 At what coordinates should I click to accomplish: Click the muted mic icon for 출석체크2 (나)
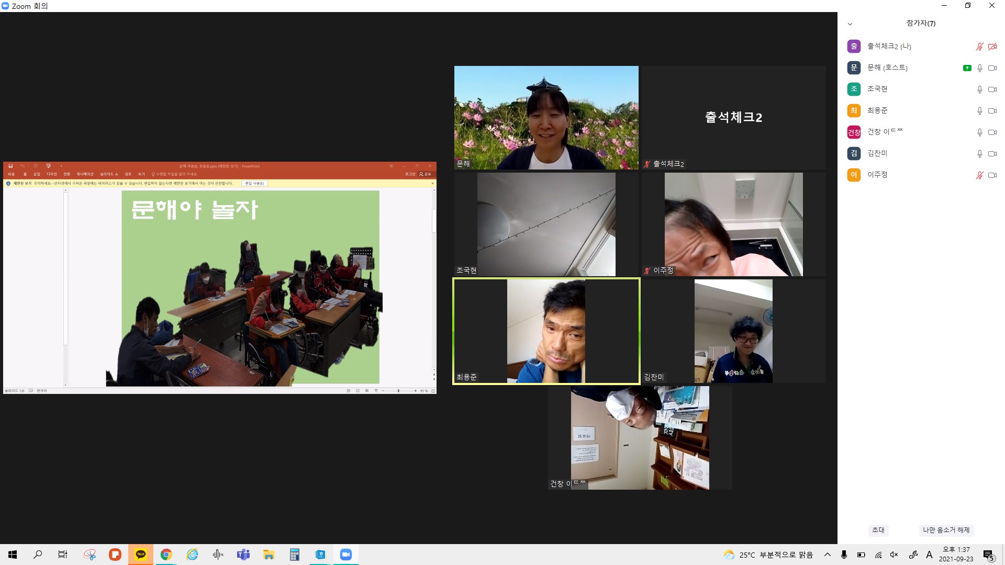click(x=979, y=47)
